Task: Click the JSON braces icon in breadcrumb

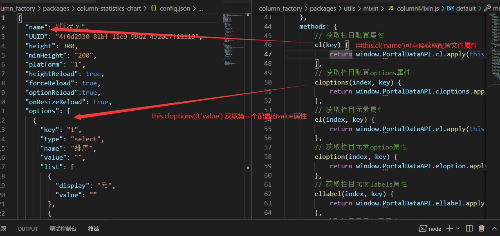Action: point(154,8)
